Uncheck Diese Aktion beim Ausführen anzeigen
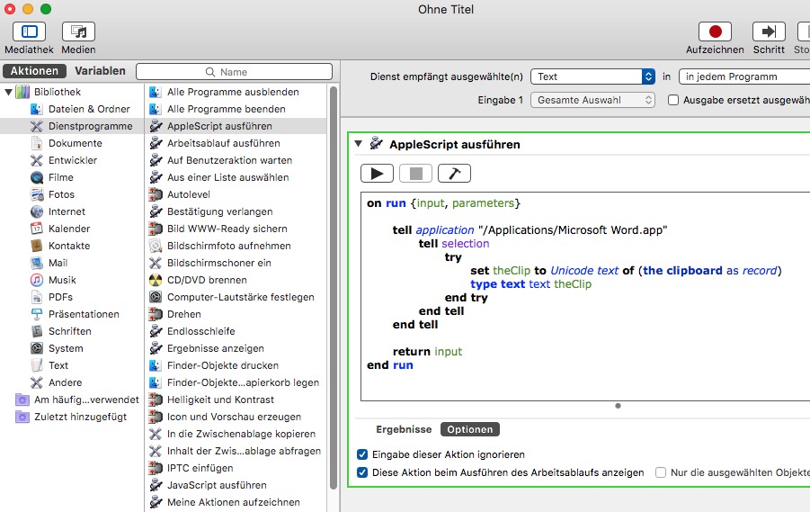Image resolution: width=810 pixels, height=512 pixels. (362, 472)
